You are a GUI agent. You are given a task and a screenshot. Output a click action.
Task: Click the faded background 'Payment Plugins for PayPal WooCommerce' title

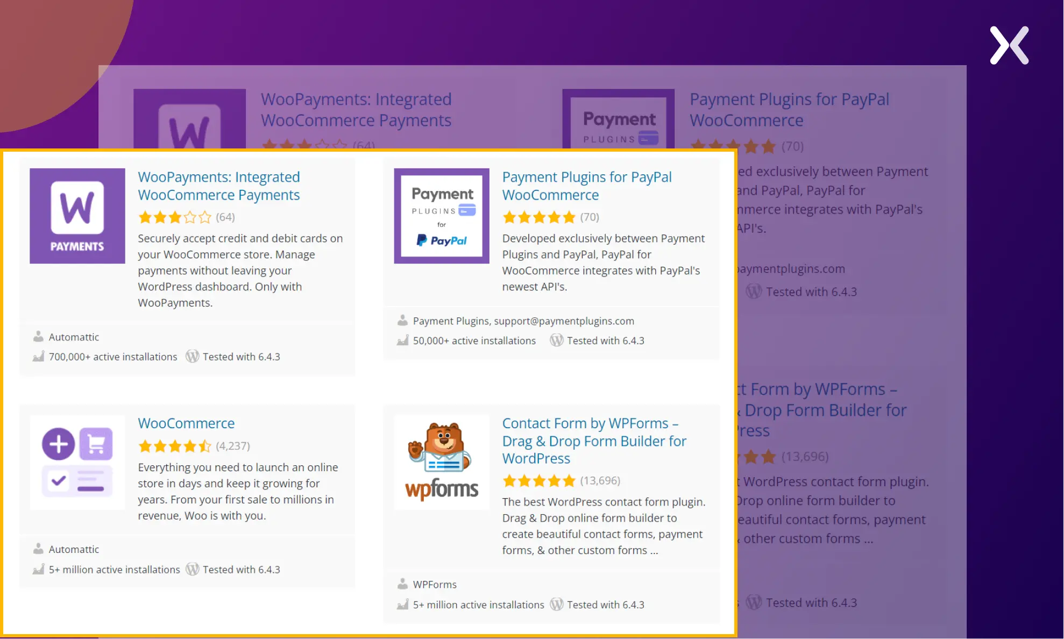(789, 110)
